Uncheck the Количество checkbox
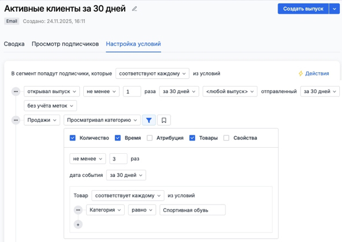Screen dimensions: 342x242 click(x=73, y=138)
